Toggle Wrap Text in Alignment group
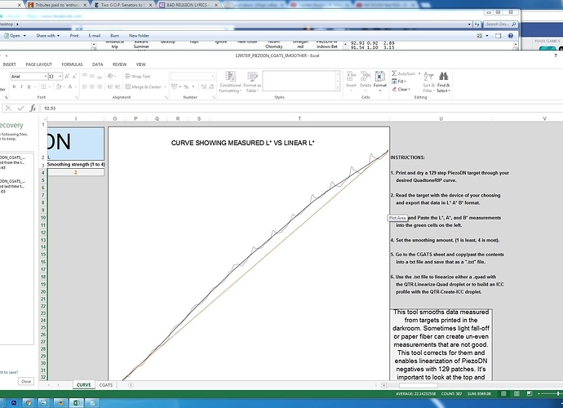563x408 pixels. coord(138,76)
